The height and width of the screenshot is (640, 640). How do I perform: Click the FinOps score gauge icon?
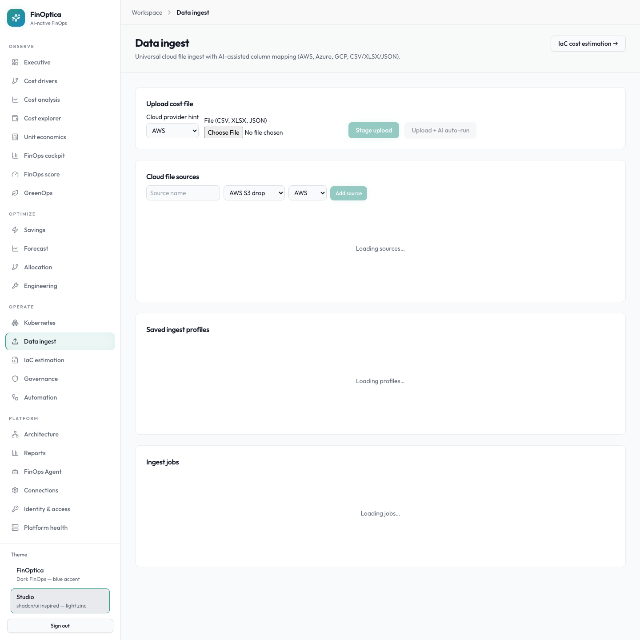[15, 174]
